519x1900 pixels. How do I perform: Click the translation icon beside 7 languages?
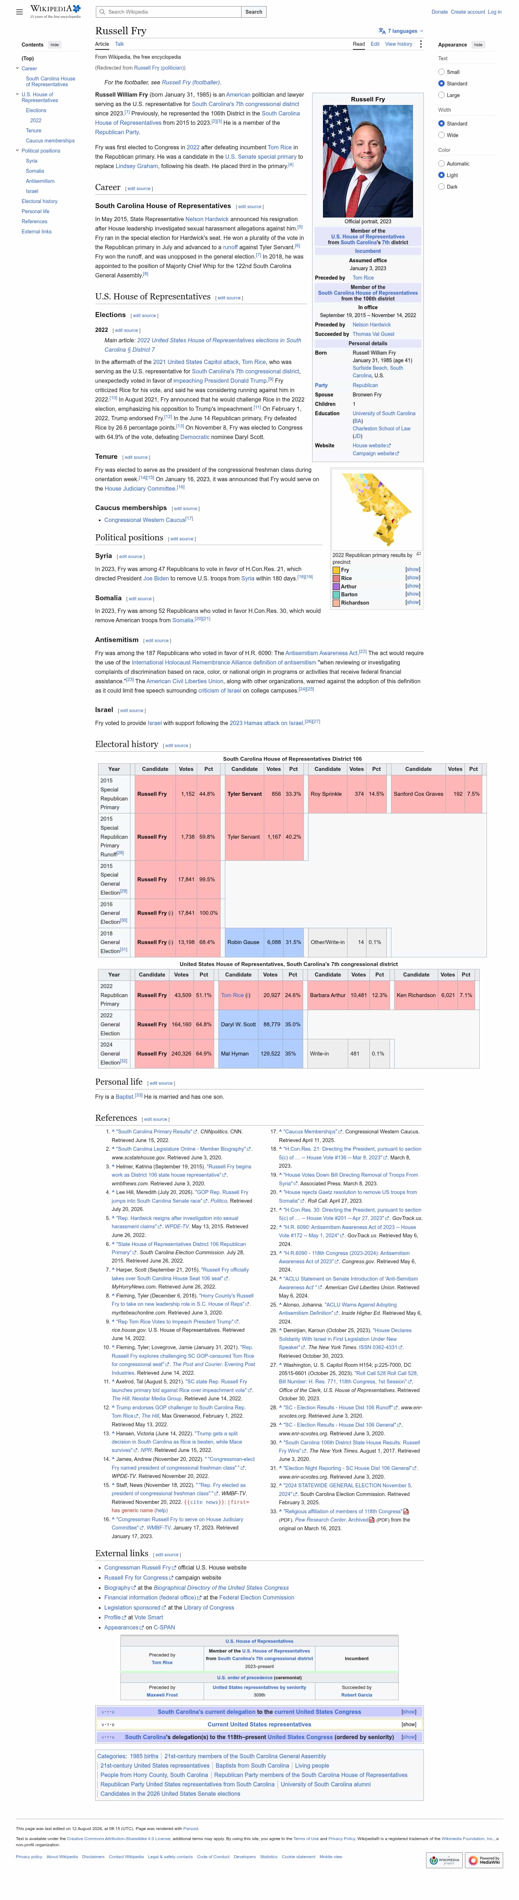[382, 31]
